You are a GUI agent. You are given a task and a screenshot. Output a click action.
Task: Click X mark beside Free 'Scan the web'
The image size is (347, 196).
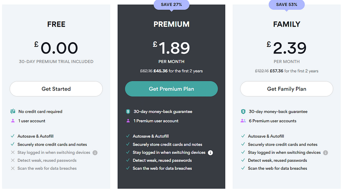13,168
